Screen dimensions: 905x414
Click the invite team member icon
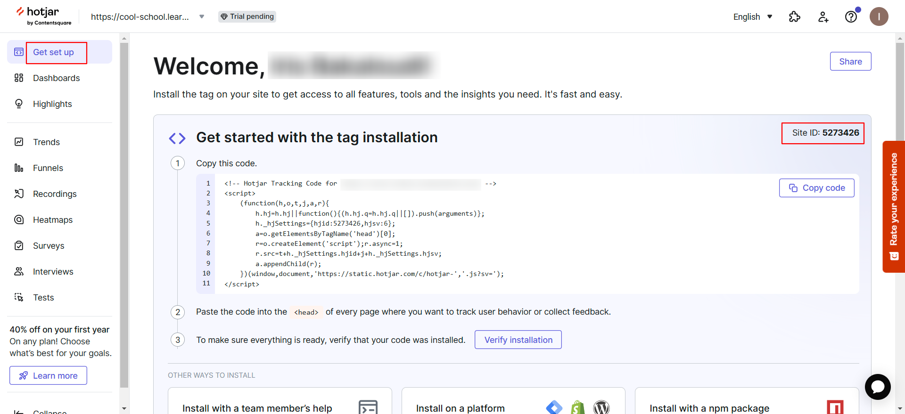[x=823, y=17]
